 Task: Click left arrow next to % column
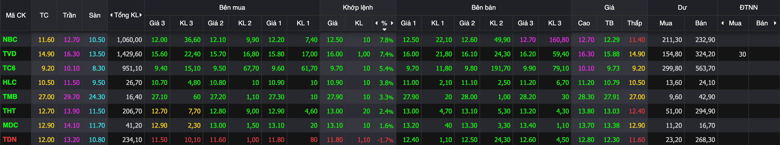(x=376, y=23)
